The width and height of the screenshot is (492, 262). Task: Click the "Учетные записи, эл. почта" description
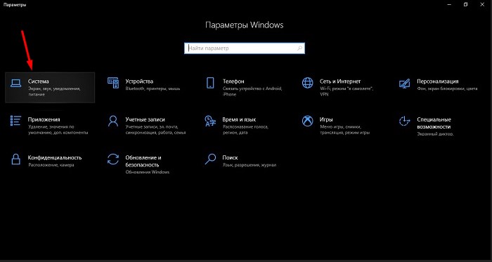[155, 130]
